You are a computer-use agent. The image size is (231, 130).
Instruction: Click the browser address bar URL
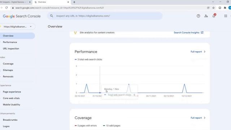[60, 8]
